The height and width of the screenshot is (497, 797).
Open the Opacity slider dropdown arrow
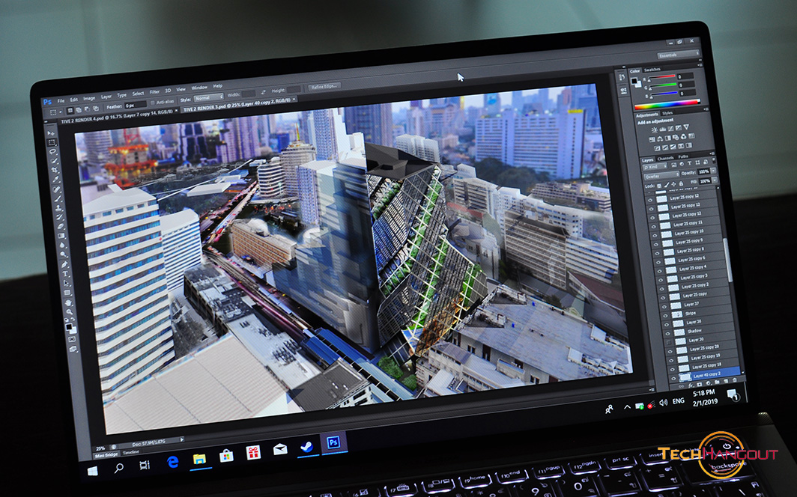click(712, 171)
